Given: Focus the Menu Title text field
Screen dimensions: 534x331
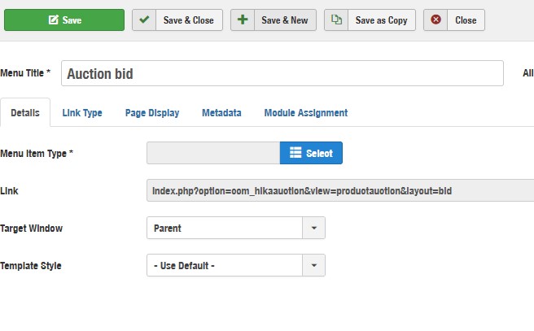Looking at the screenshot, I should point(282,74).
